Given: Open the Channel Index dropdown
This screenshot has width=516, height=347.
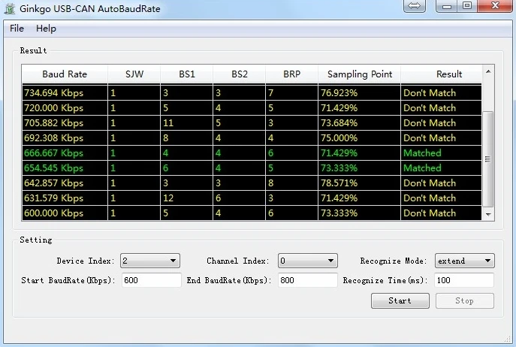Looking at the screenshot, I should [308, 261].
